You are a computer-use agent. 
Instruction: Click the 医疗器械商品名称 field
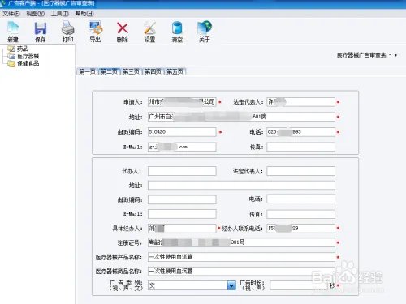tap(241, 271)
